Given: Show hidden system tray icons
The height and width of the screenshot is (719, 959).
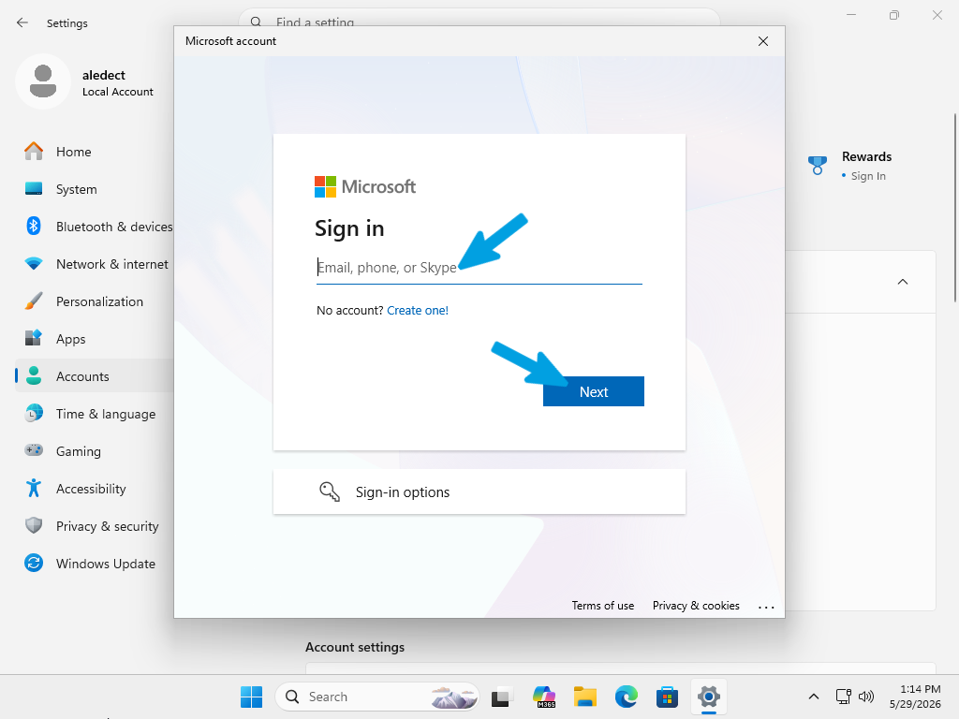Looking at the screenshot, I should tap(814, 697).
